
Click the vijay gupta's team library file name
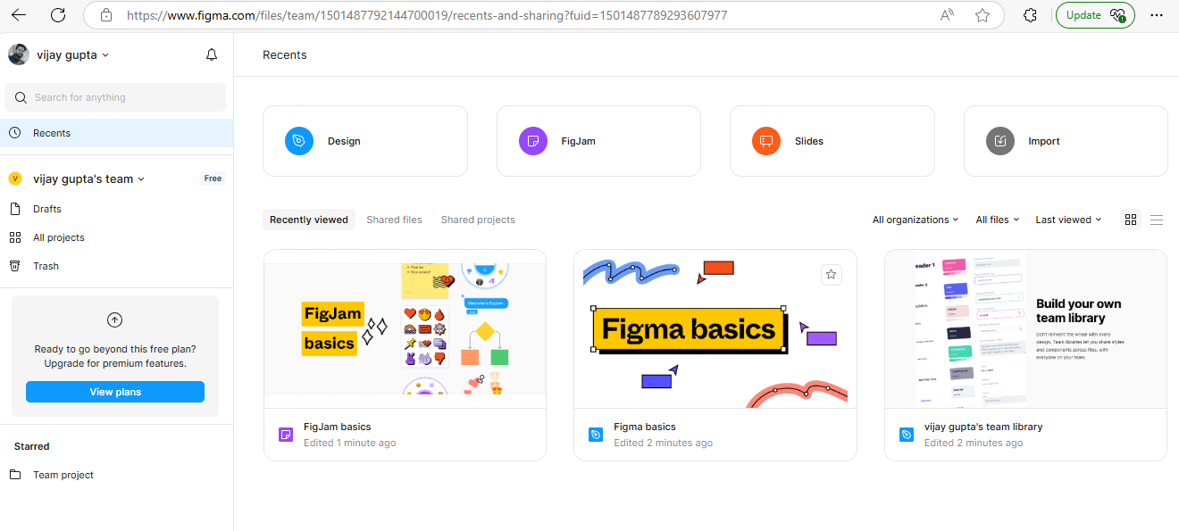(x=983, y=427)
